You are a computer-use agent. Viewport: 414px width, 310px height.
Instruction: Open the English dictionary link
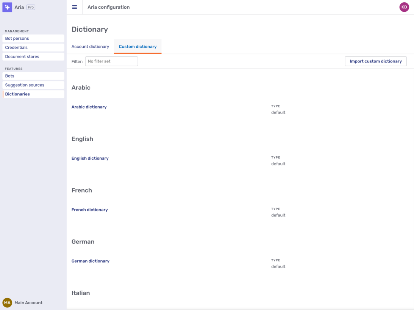pos(90,158)
